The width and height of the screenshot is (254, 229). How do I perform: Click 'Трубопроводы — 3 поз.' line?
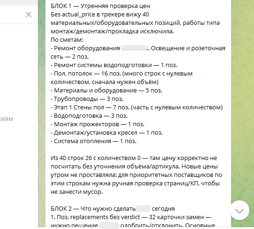[x=87, y=99]
